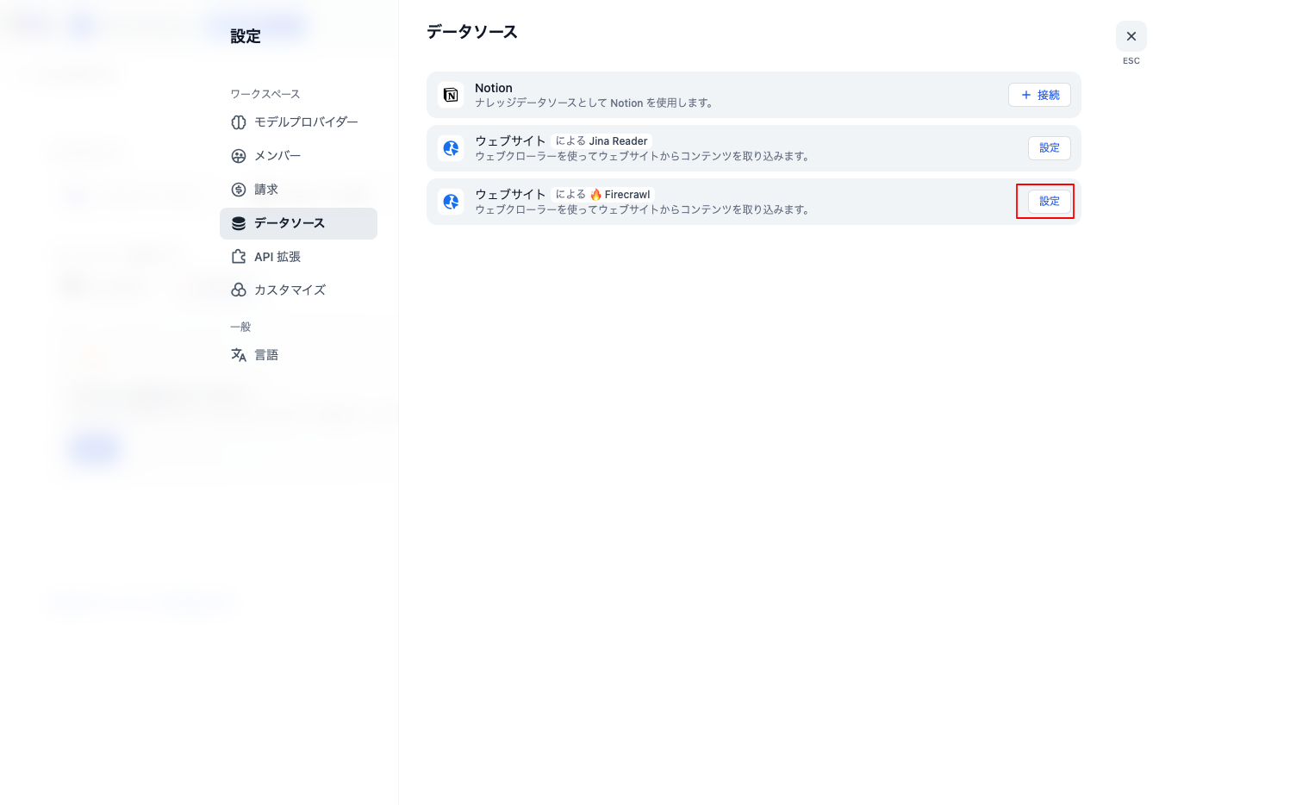Click the Firecrawl website globe icon

(451, 202)
